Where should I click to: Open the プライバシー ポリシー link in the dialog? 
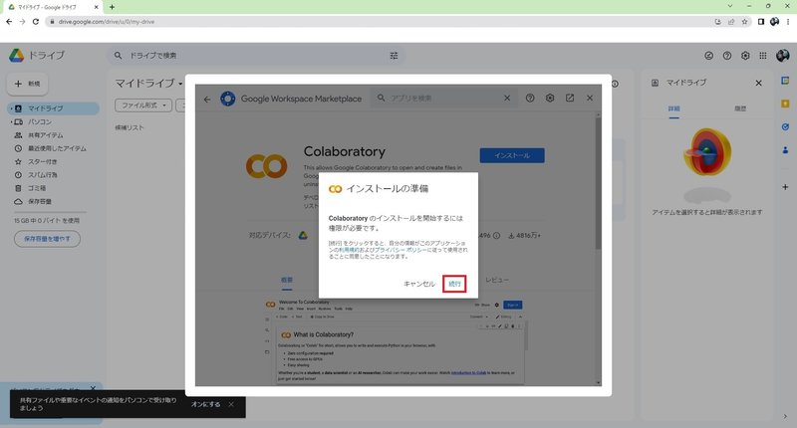pos(400,250)
